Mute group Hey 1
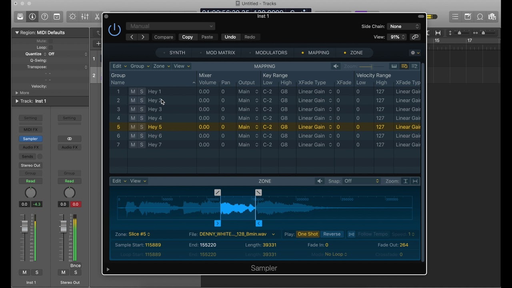The height and width of the screenshot is (288, 512). tap(133, 92)
